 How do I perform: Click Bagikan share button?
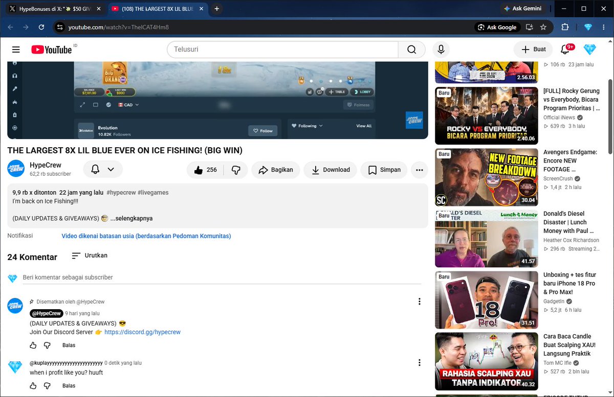tap(275, 170)
